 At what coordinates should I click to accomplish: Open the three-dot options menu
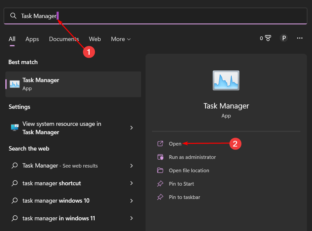(x=300, y=38)
